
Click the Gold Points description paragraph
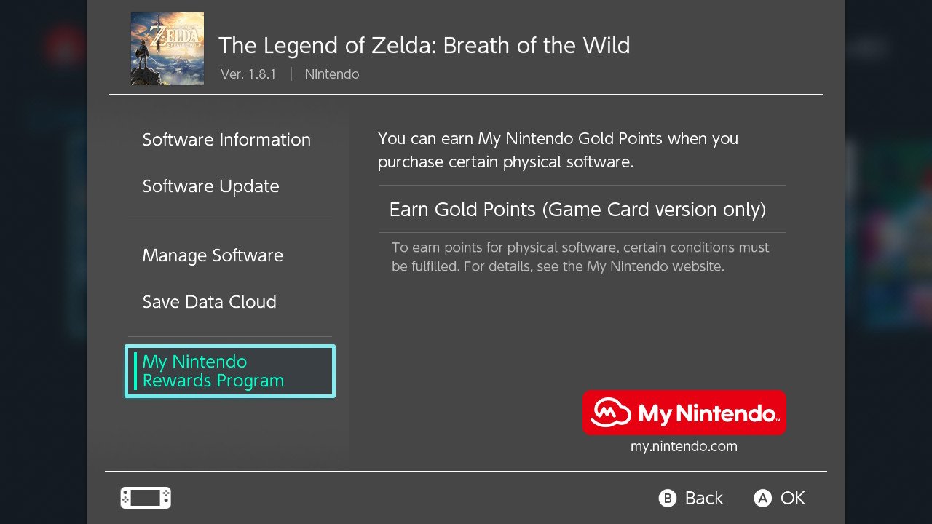tap(558, 150)
